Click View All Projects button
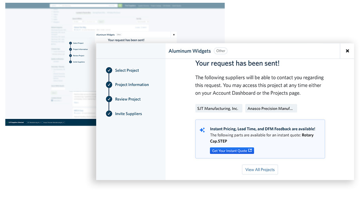362x199 pixels. [x=260, y=170]
